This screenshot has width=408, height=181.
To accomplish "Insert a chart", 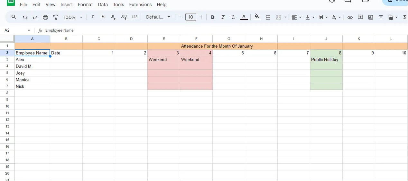I will pyautogui.click(x=371, y=17).
